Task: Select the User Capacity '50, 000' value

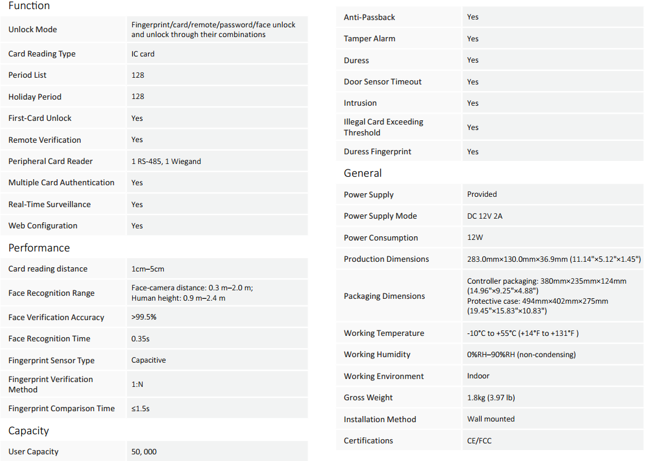Action: tap(144, 452)
